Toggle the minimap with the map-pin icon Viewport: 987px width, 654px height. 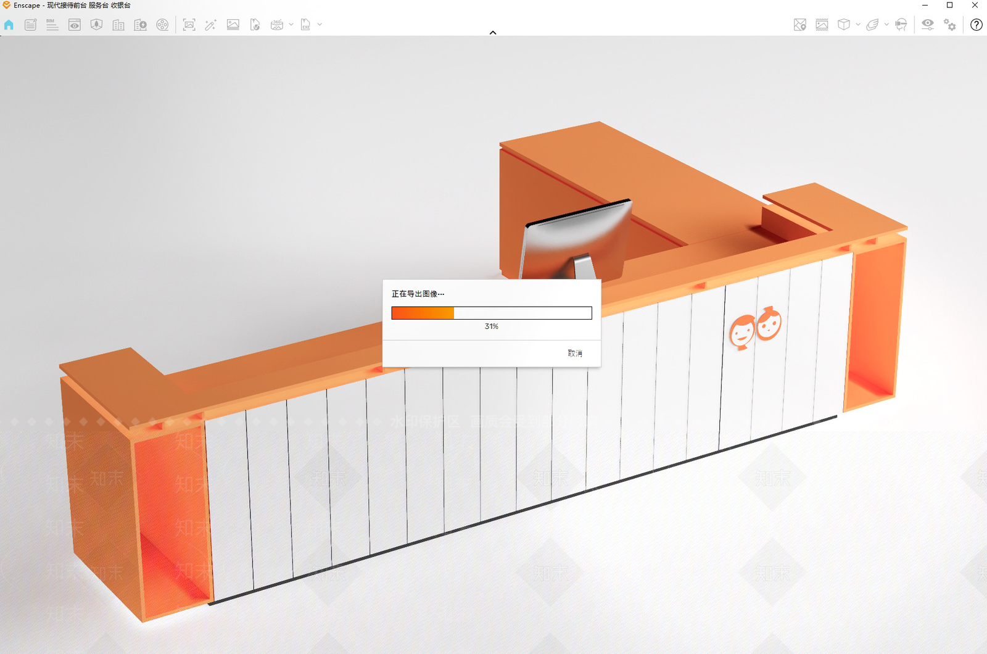pos(800,25)
